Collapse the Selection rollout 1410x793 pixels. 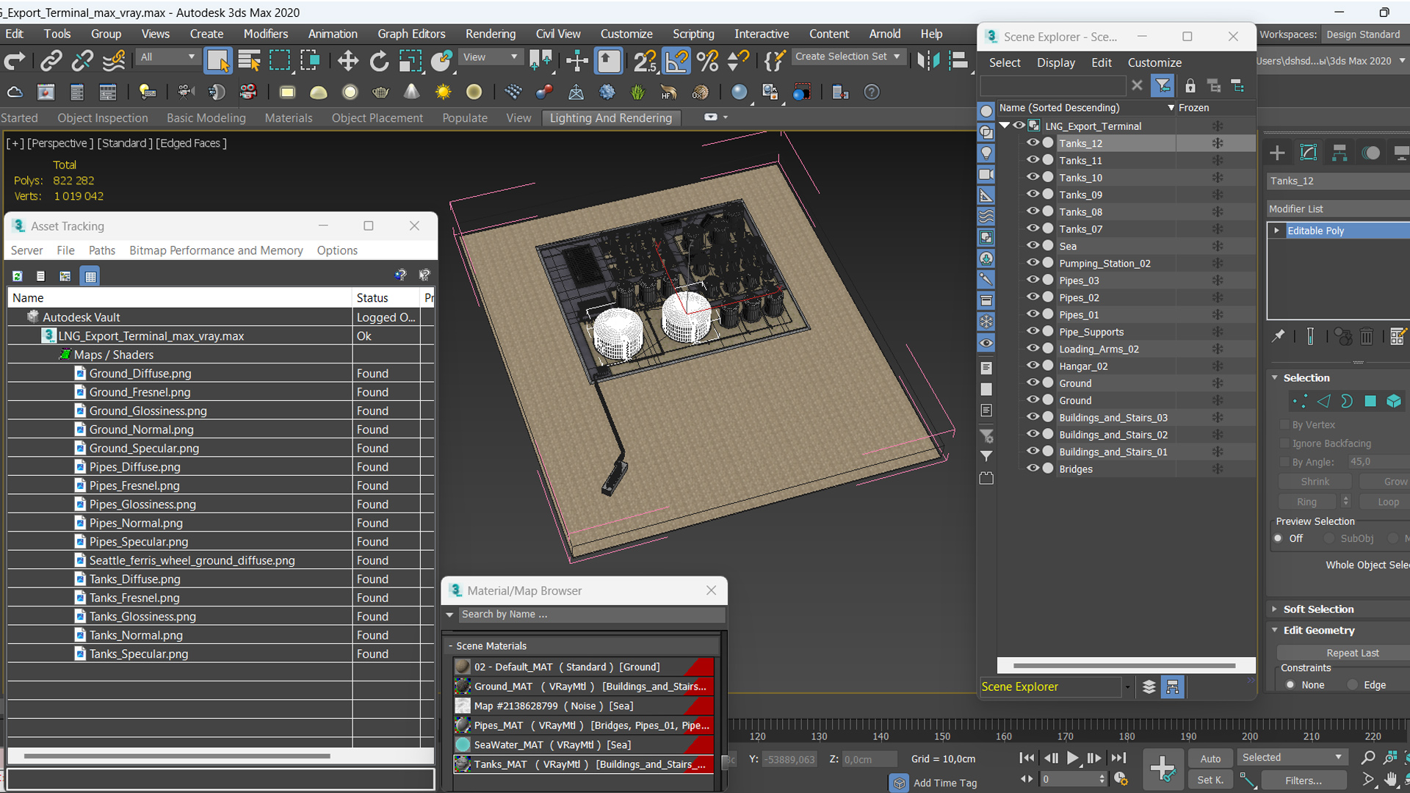[x=1275, y=377]
